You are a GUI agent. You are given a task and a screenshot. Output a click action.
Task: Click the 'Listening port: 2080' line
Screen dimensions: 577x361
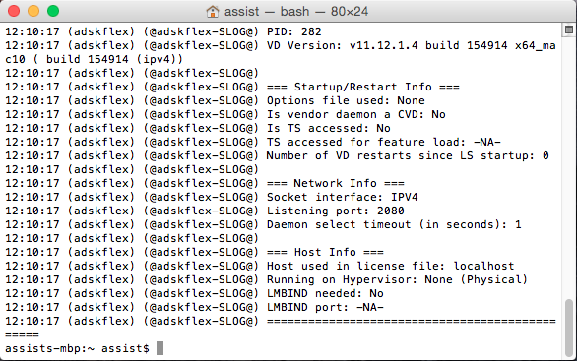point(335,211)
